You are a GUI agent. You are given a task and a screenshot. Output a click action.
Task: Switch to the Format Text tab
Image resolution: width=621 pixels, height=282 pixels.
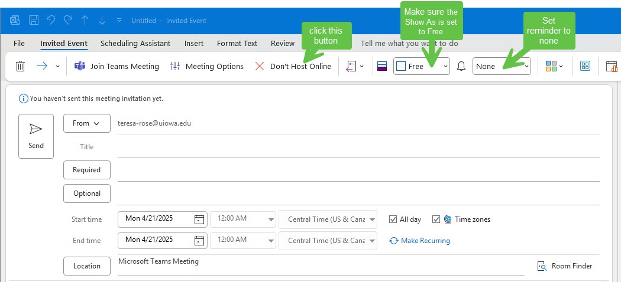click(x=237, y=43)
